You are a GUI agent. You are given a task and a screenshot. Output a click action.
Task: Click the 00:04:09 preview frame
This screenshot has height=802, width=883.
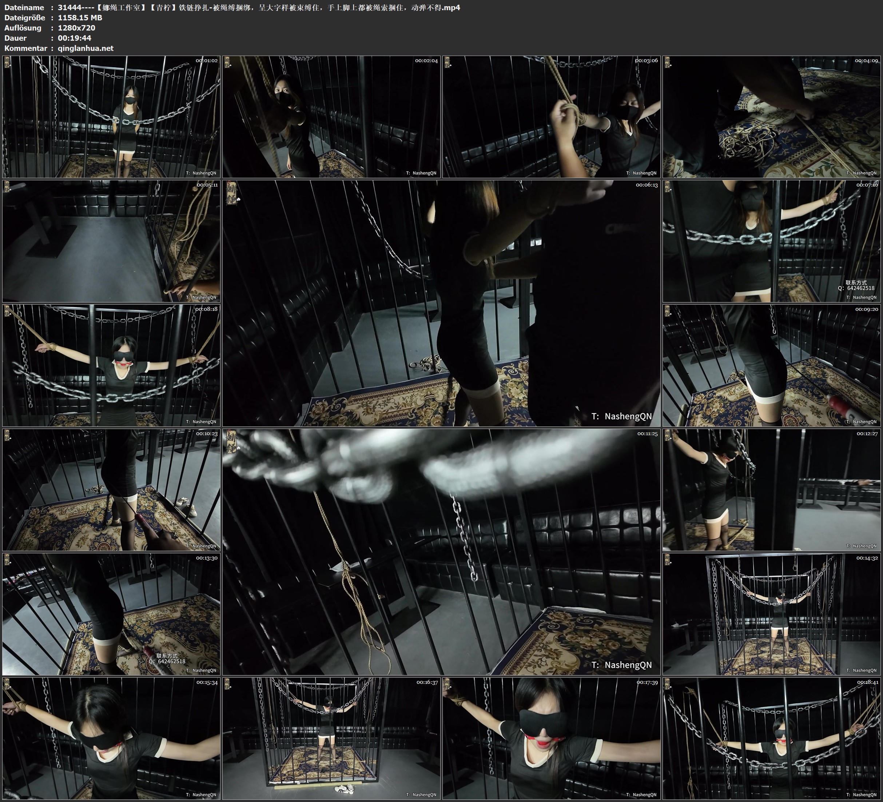point(772,116)
